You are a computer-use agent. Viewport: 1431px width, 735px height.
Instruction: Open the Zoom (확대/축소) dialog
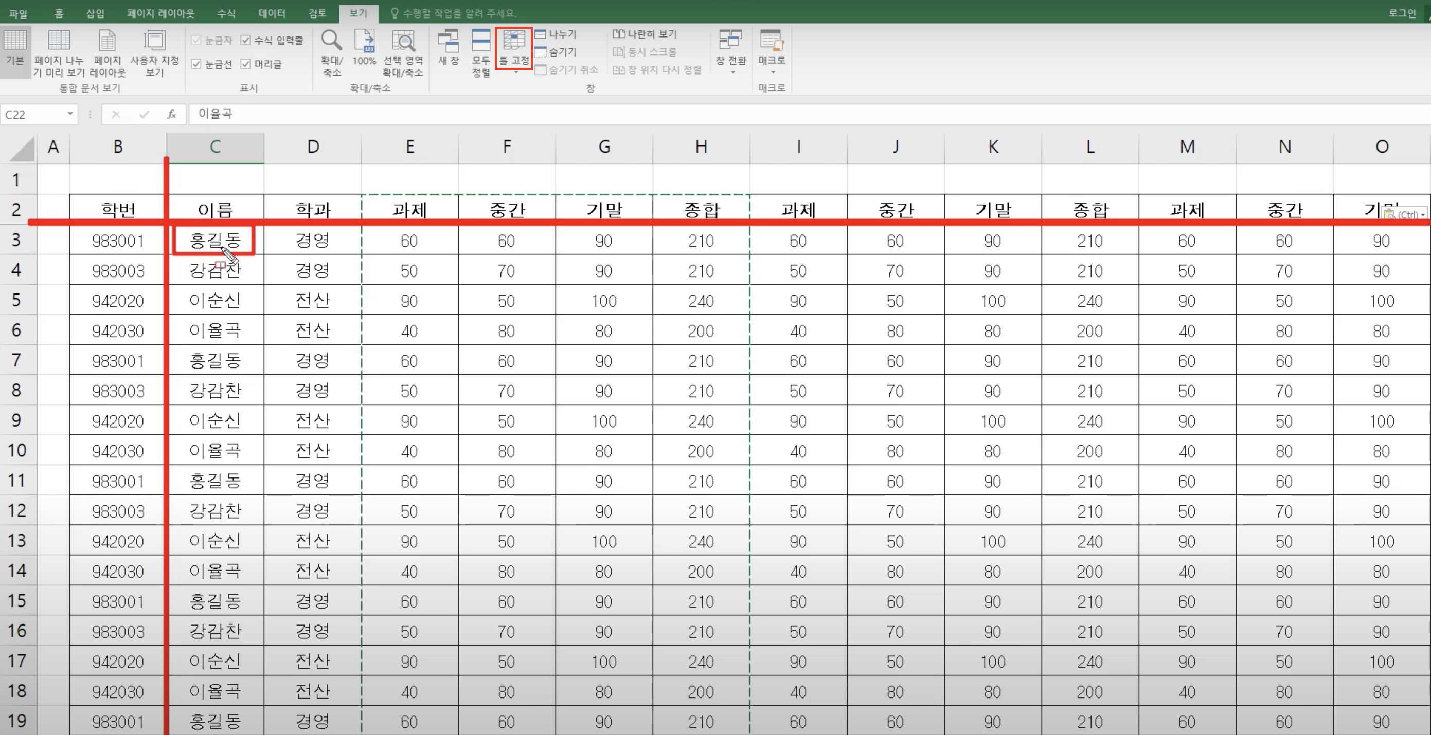(x=332, y=53)
